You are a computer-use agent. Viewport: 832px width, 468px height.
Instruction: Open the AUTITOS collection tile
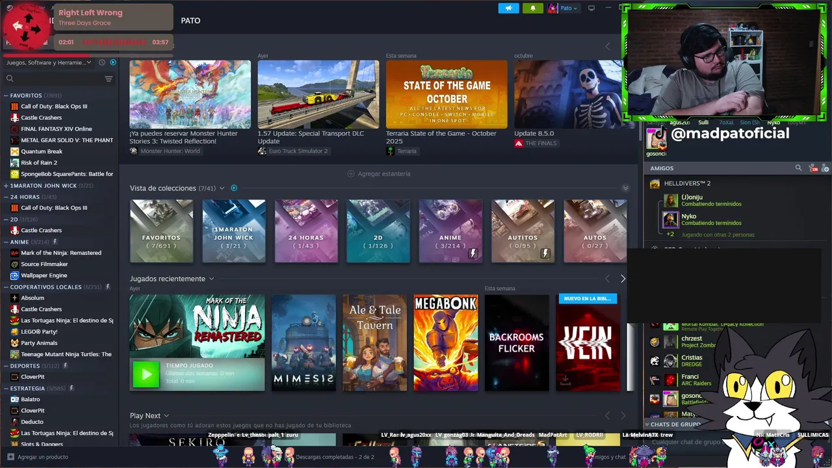coord(523,231)
